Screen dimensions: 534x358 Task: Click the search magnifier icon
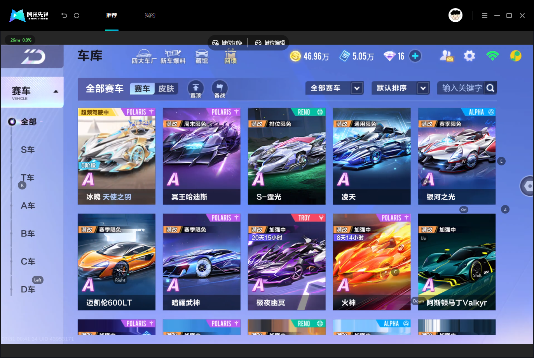(x=490, y=88)
